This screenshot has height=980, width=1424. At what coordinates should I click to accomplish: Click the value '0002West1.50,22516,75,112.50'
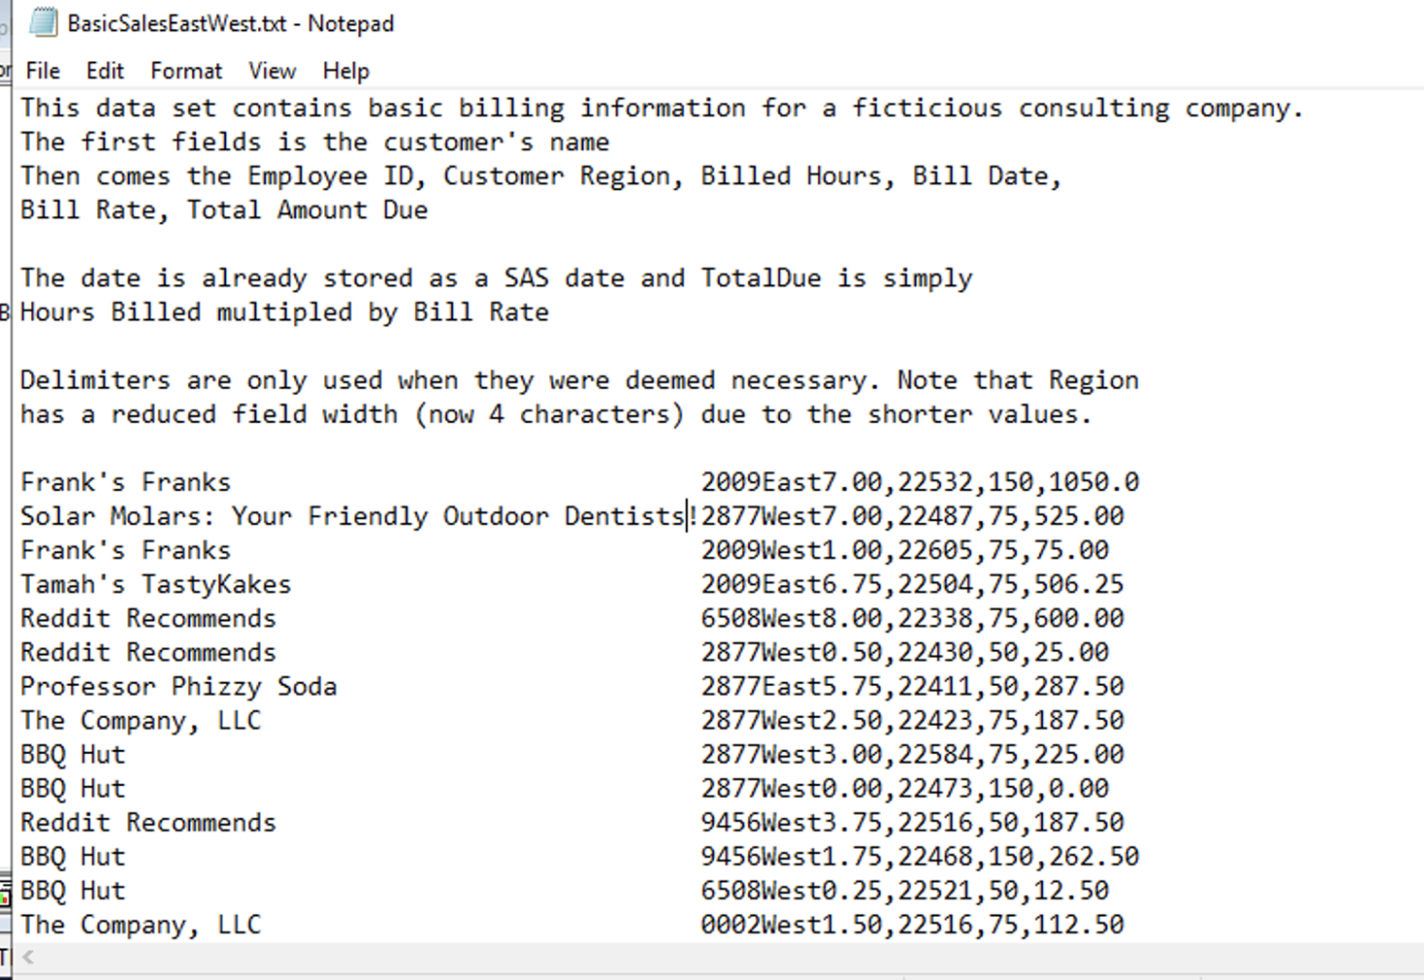coord(913,925)
